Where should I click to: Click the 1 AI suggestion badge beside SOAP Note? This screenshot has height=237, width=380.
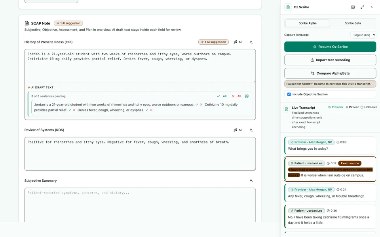[68, 23]
